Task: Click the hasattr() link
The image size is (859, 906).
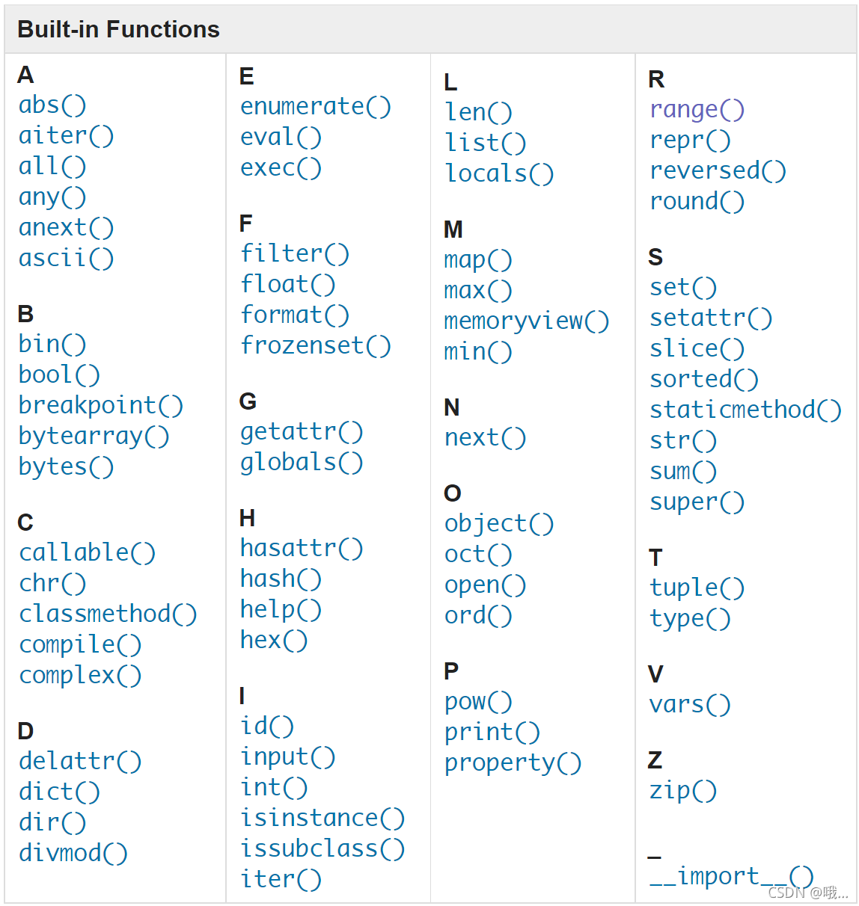Action: (x=302, y=549)
